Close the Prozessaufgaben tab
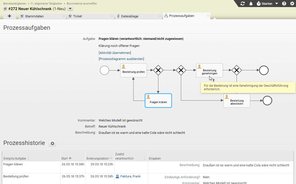 coord(208,16)
